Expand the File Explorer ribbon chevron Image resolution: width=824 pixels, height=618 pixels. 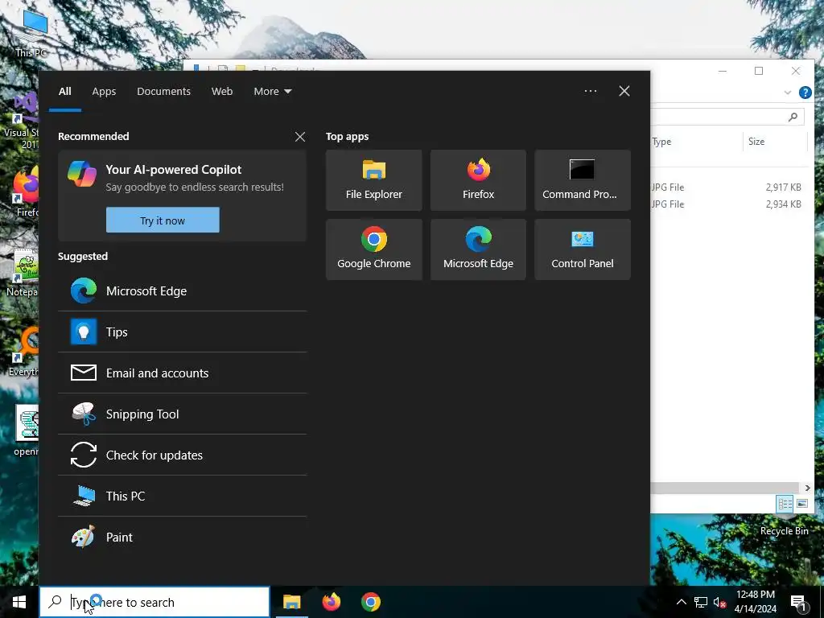pos(787,93)
